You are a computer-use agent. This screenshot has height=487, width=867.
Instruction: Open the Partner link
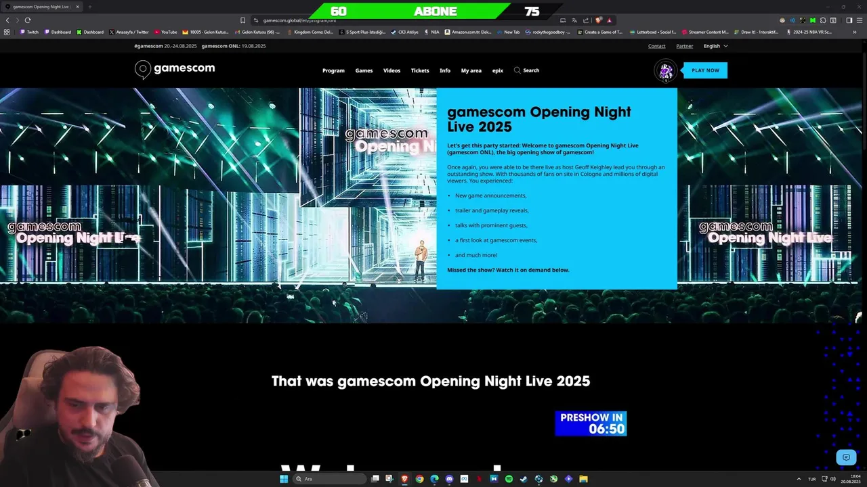(685, 46)
